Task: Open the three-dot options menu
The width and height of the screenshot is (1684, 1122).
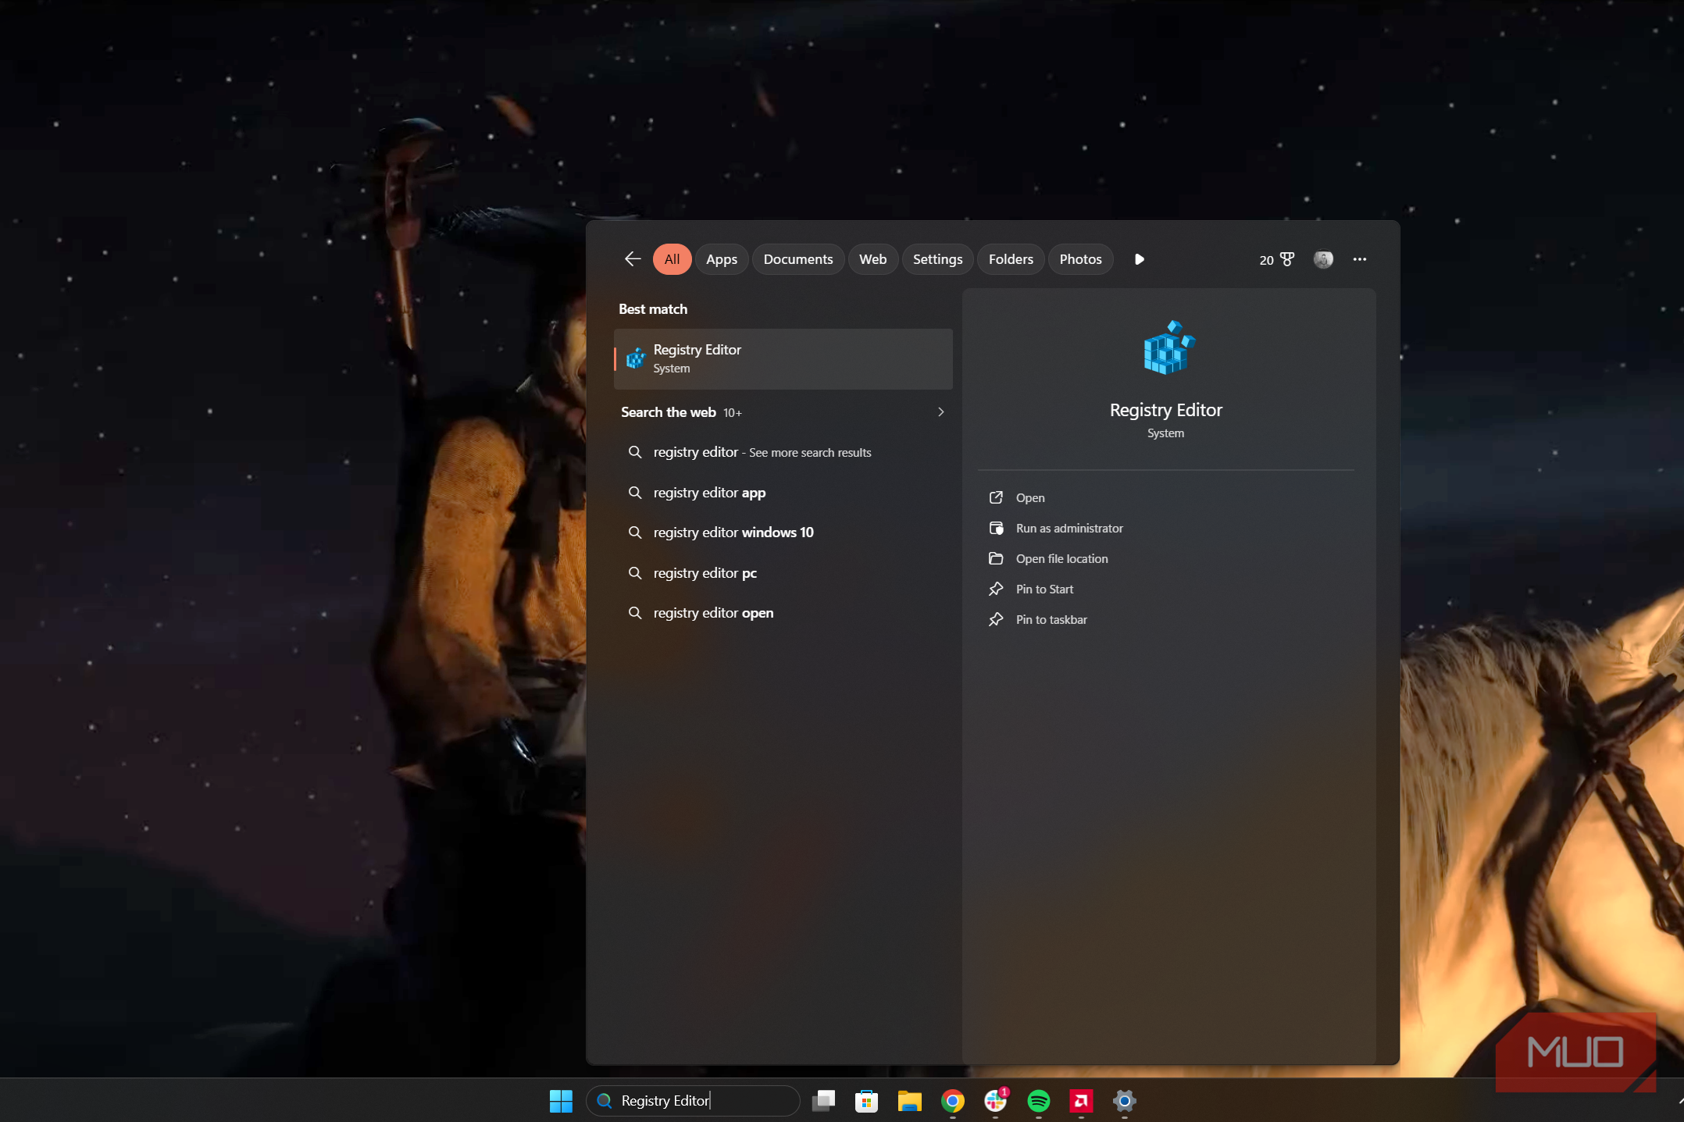Action: tap(1360, 259)
